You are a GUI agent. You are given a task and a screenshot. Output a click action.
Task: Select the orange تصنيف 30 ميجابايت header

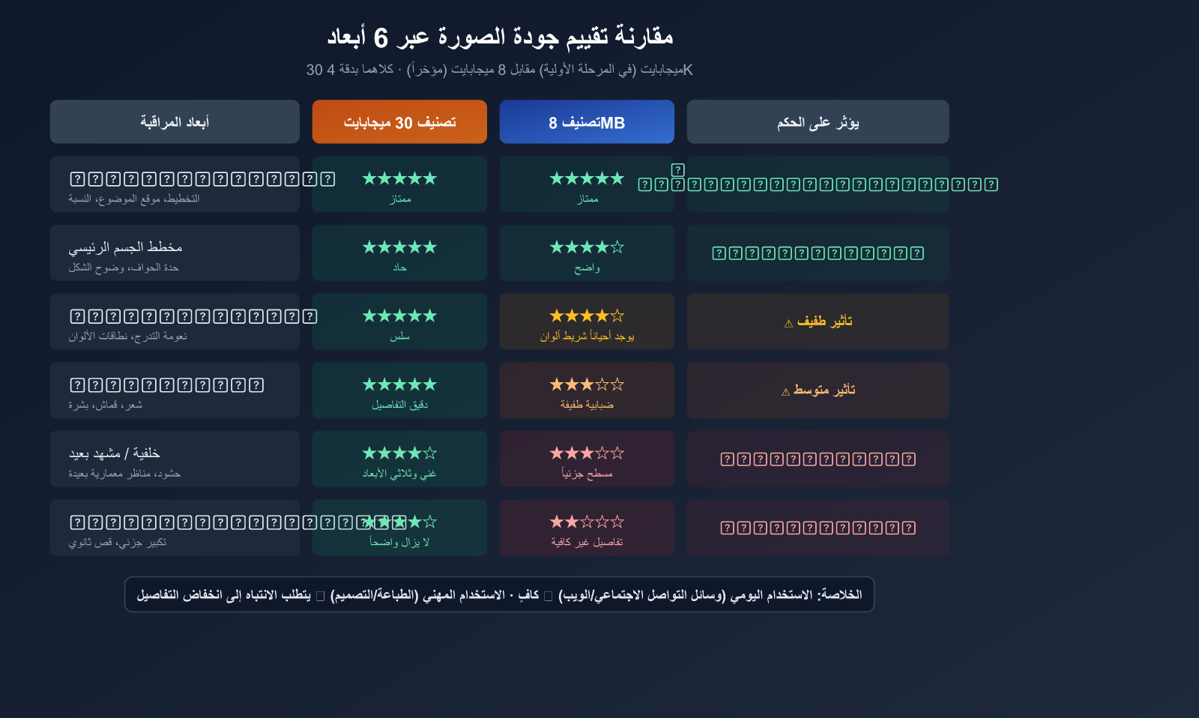399,122
